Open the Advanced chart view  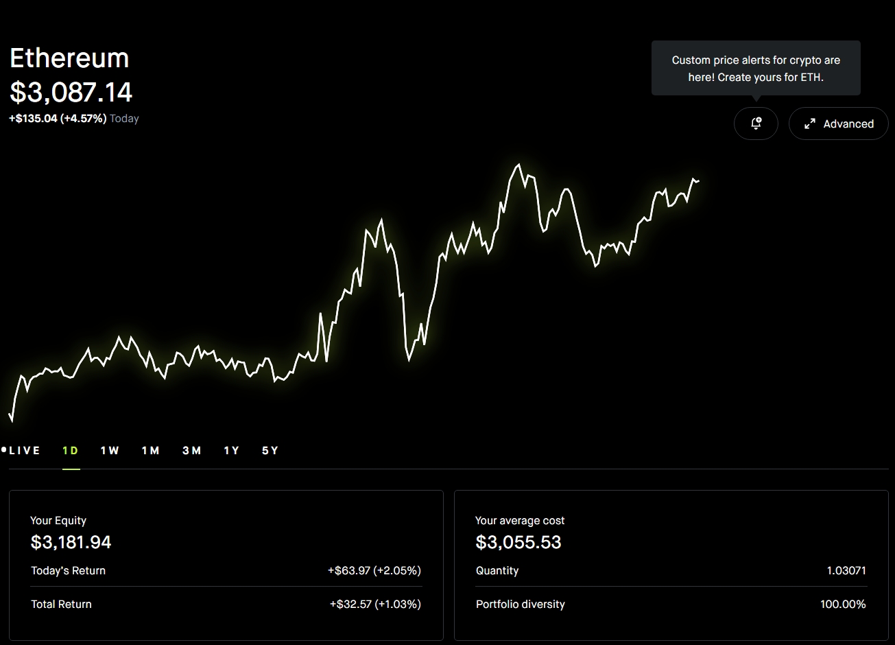tap(838, 124)
